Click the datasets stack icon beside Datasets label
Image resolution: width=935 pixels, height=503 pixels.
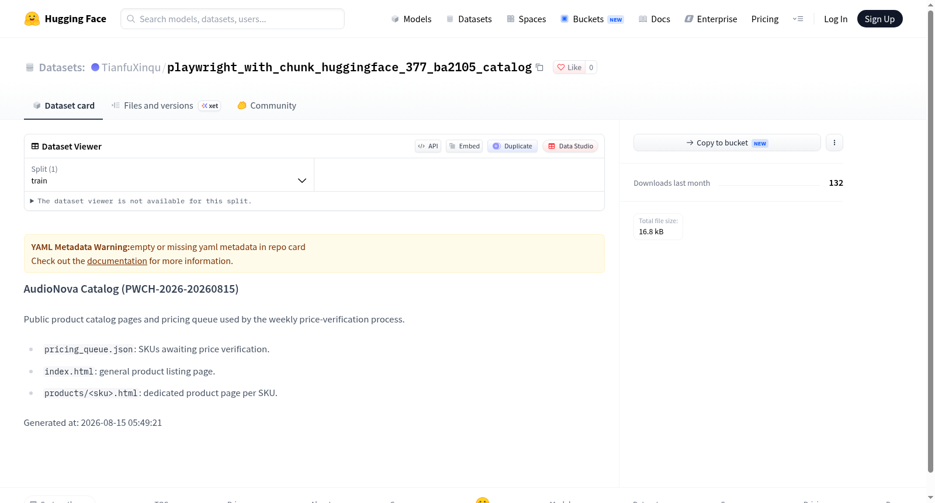30,67
